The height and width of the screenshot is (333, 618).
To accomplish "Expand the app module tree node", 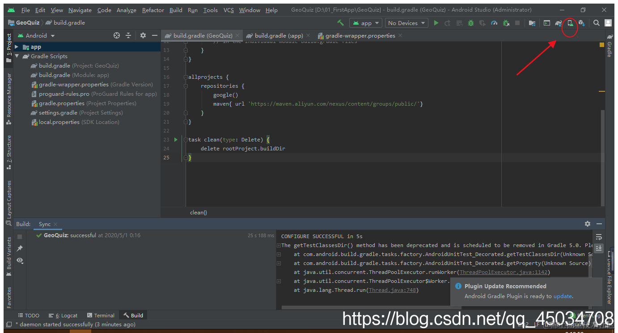I will [17, 47].
